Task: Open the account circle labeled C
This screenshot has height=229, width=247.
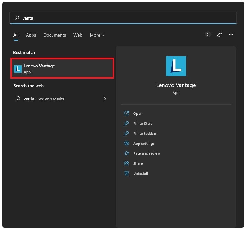Action: point(208,35)
